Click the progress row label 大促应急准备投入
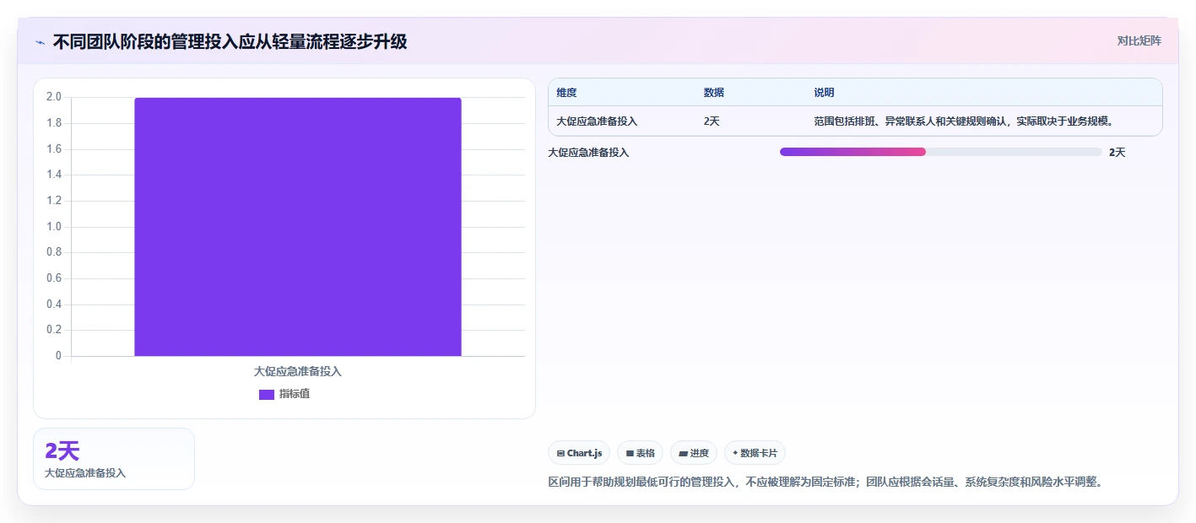The width and height of the screenshot is (1196, 523). pyautogui.click(x=588, y=153)
